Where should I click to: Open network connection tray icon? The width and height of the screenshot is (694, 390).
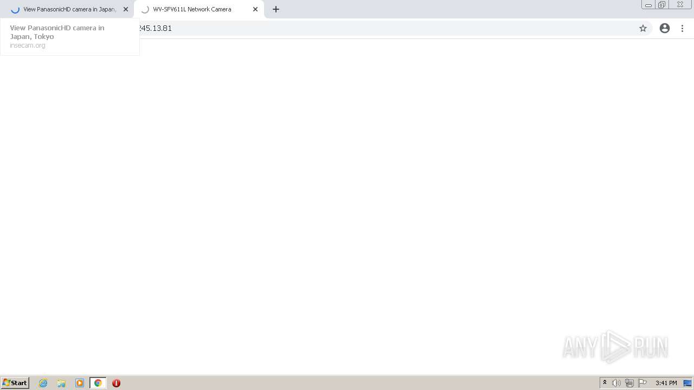coord(629,383)
